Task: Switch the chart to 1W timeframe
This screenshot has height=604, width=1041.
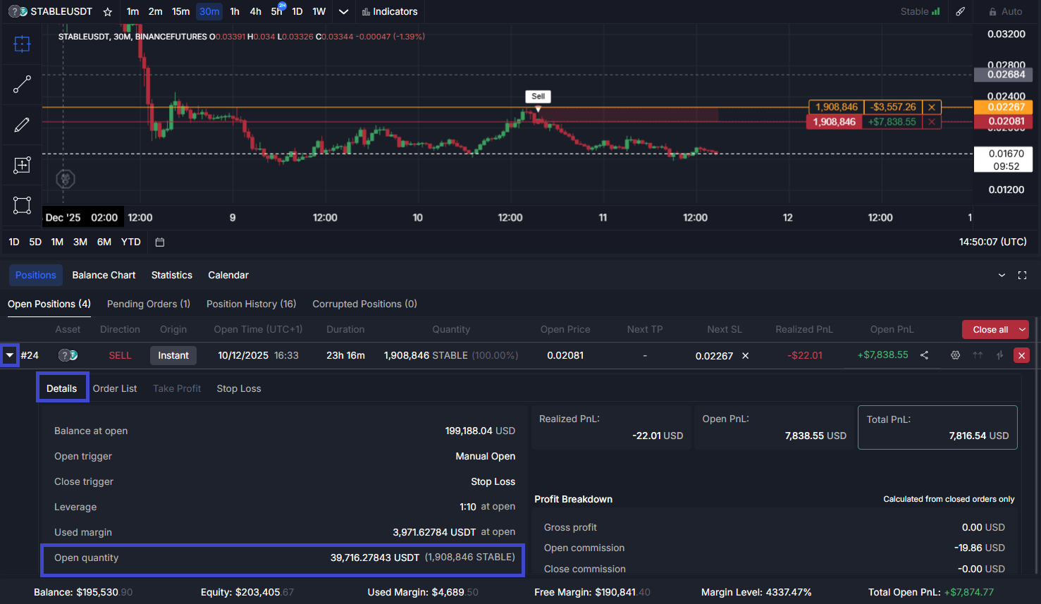Action: pos(319,12)
